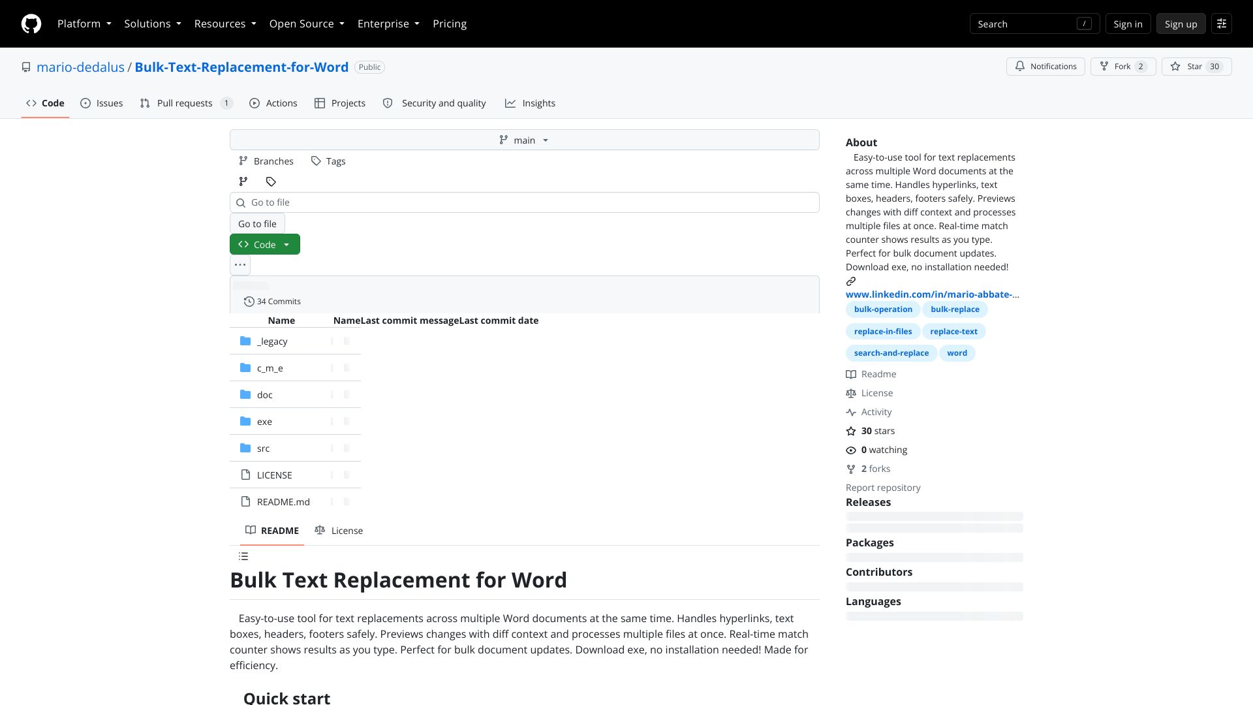Image resolution: width=1253 pixels, height=705 pixels.
Task: Expand the Open Source menu
Action: click(x=307, y=24)
